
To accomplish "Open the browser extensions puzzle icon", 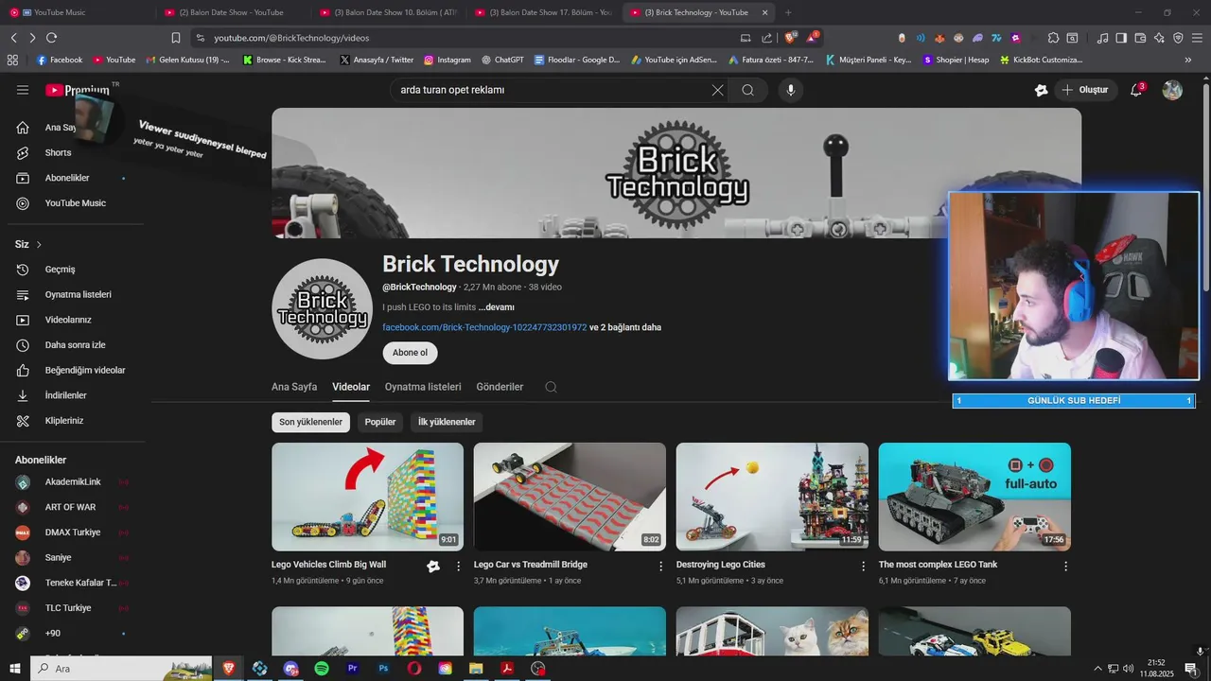I will [x=1053, y=38].
